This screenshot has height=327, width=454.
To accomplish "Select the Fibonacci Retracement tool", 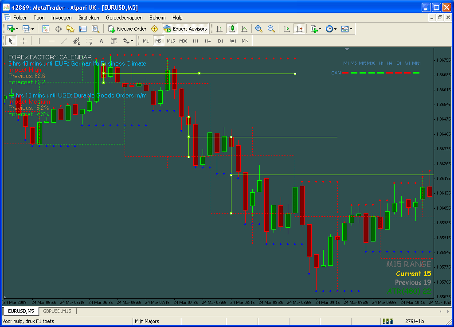I will pyautogui.click(x=89, y=41).
